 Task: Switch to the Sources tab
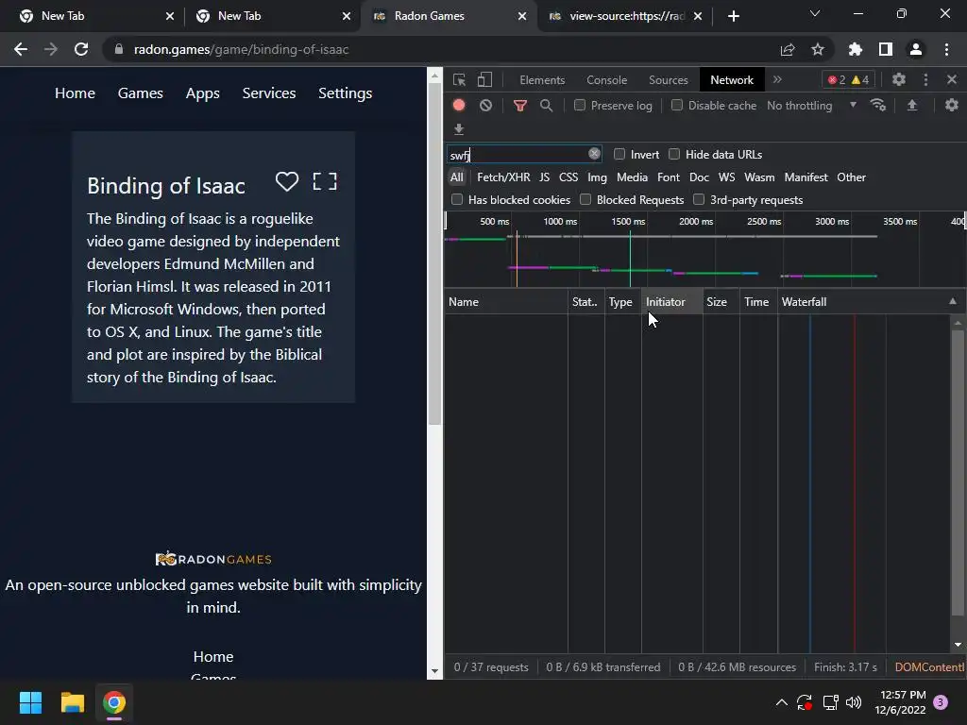[x=668, y=80]
